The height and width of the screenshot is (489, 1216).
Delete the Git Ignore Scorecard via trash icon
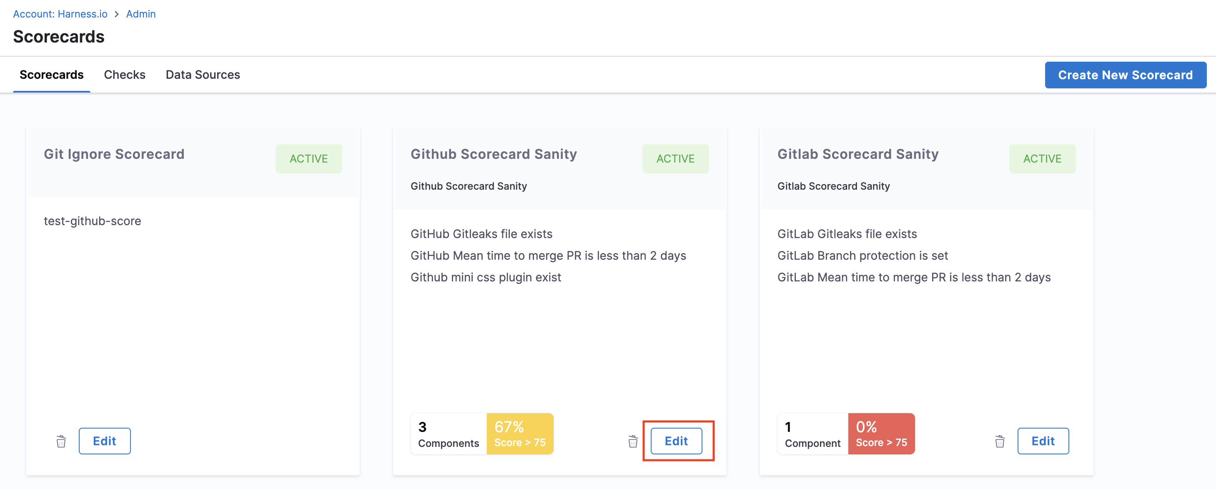[x=61, y=441]
